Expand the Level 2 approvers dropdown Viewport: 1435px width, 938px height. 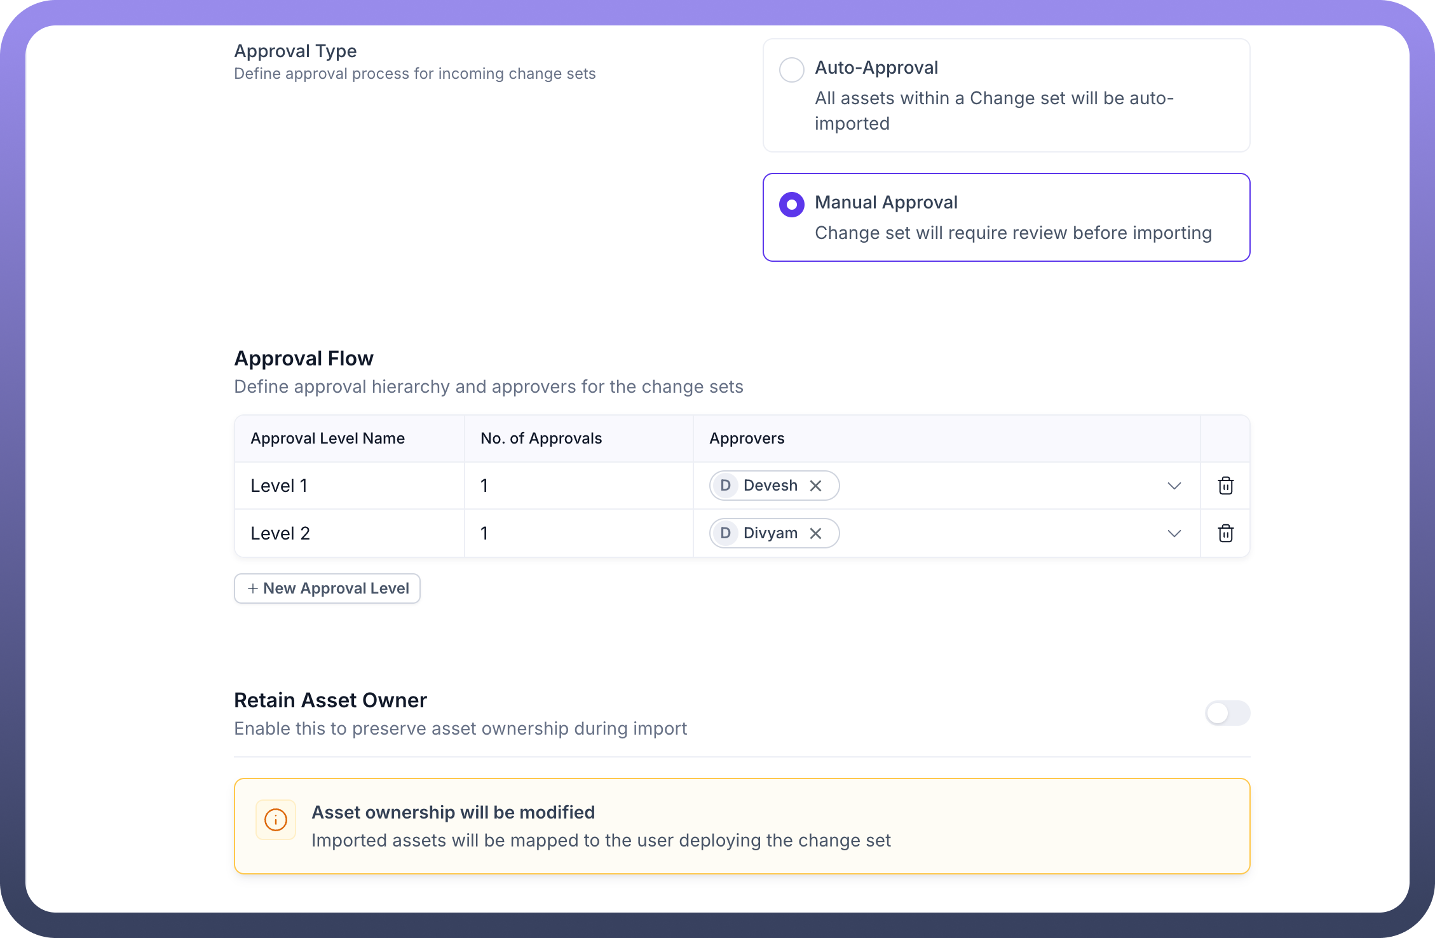click(1174, 533)
